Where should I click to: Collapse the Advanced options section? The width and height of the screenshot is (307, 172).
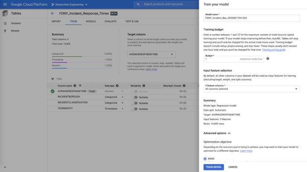click(x=217, y=133)
